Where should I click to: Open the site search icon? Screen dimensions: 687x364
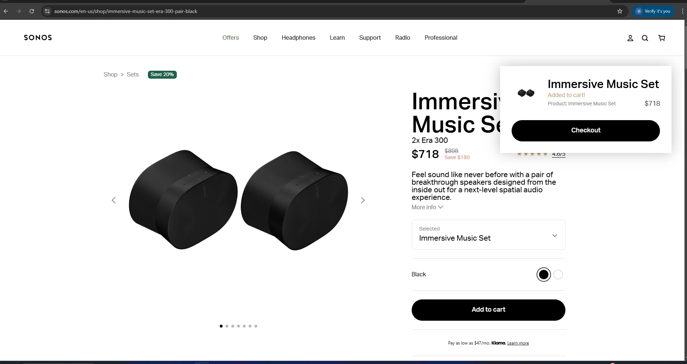pyautogui.click(x=645, y=38)
